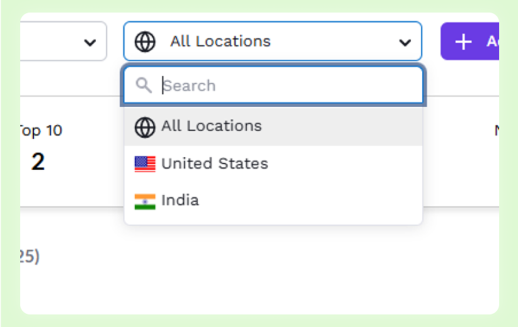Click the plus icon on the purple button

click(463, 42)
